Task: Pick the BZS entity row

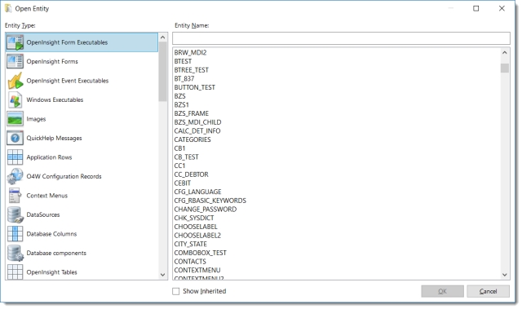Action: tap(179, 96)
